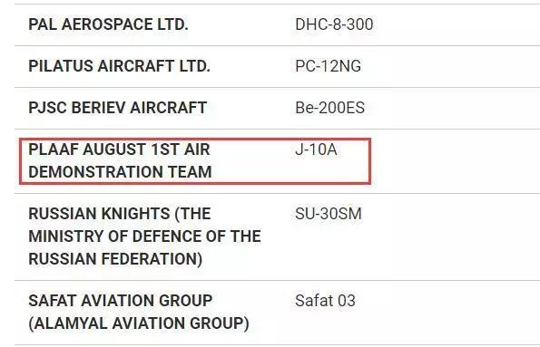Screen dimensions: 540x347
Task: Click the (ALAMYAL AVIATION GROUP) text line
Action: (139, 323)
